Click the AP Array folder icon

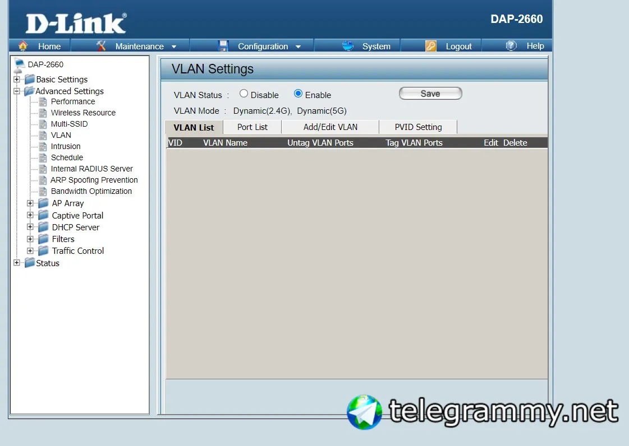pyautogui.click(x=43, y=203)
